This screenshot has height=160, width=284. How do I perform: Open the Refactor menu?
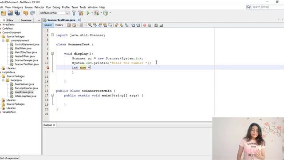(x=39, y=7)
